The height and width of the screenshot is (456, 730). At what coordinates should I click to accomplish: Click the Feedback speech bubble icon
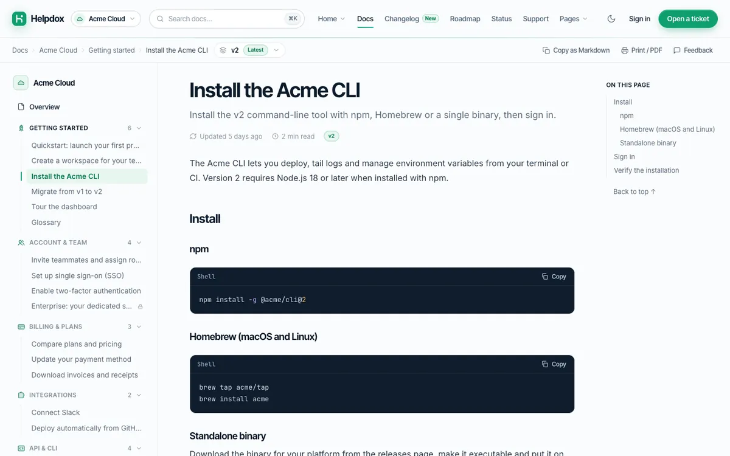(677, 50)
